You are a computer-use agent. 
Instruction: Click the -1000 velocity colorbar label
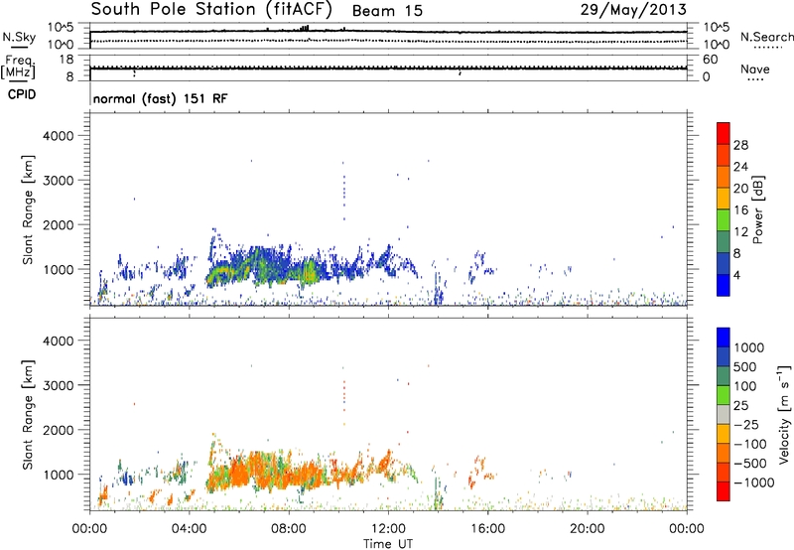[754, 482]
